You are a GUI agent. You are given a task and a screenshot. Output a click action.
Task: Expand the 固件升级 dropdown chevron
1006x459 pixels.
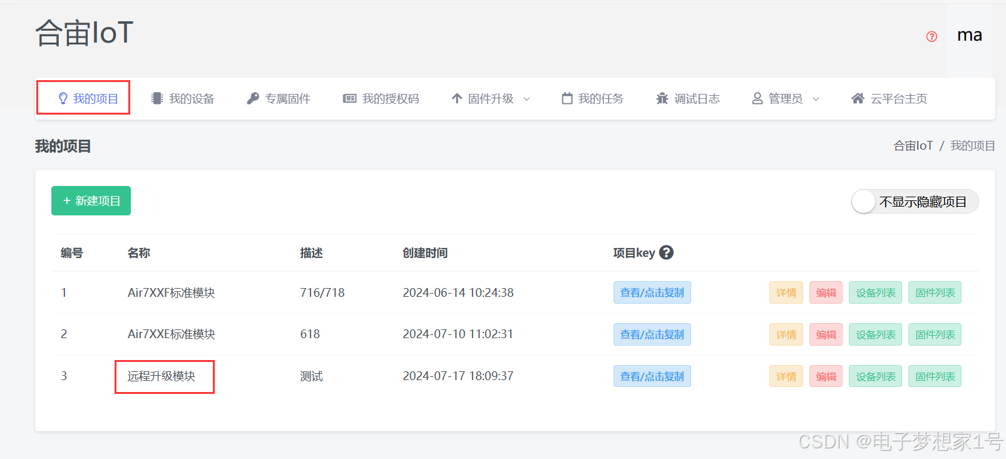(526, 99)
